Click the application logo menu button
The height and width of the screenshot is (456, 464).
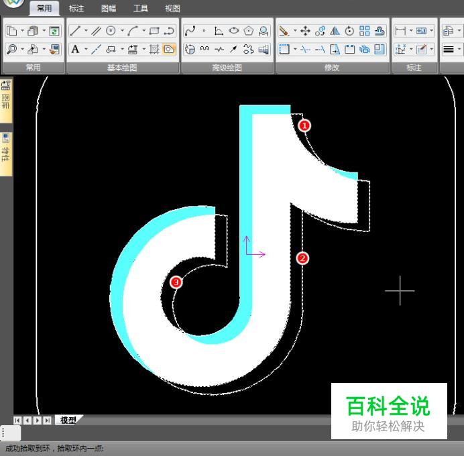click(13, 3)
